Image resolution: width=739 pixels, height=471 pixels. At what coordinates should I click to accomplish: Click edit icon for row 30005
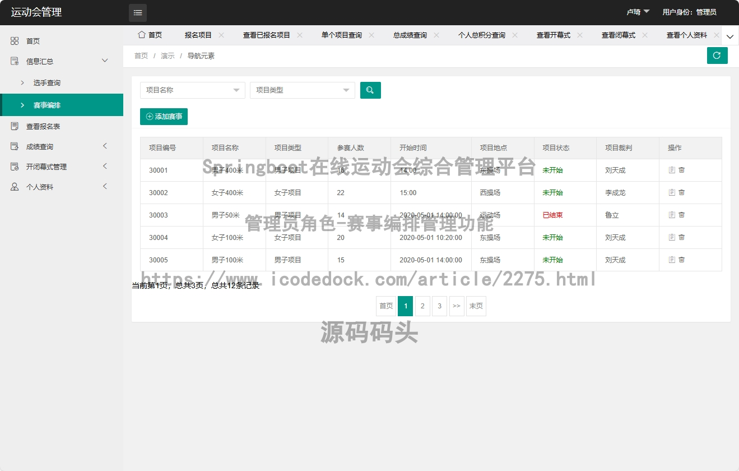[672, 260]
